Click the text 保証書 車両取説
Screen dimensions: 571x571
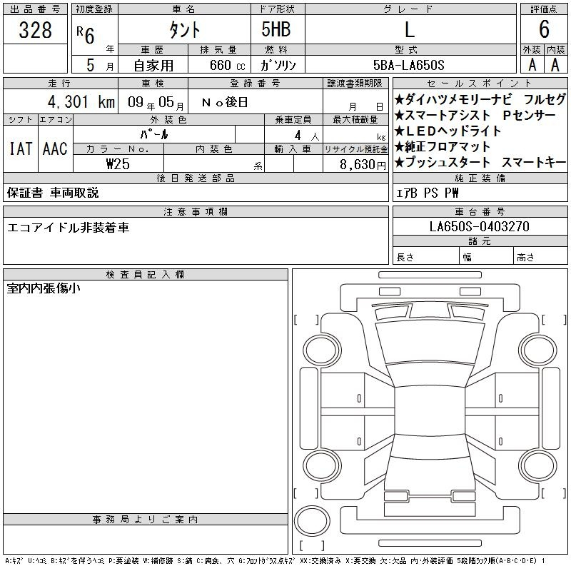coord(53,193)
